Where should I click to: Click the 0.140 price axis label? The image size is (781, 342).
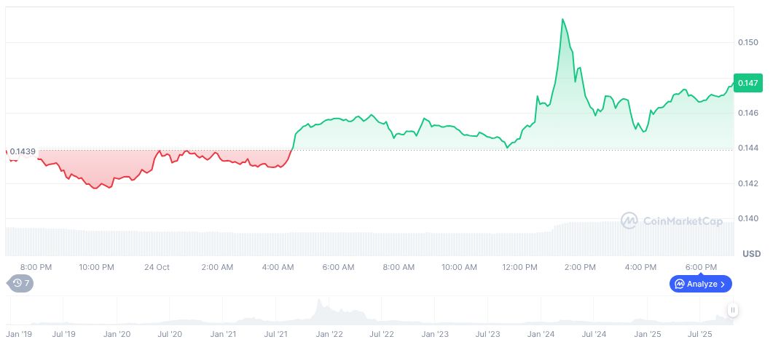pos(747,218)
